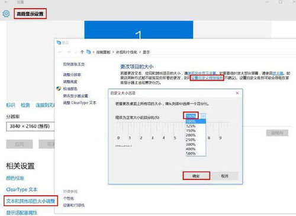Click the 设置自定义缩放级别 link

pyautogui.click(x=207, y=78)
